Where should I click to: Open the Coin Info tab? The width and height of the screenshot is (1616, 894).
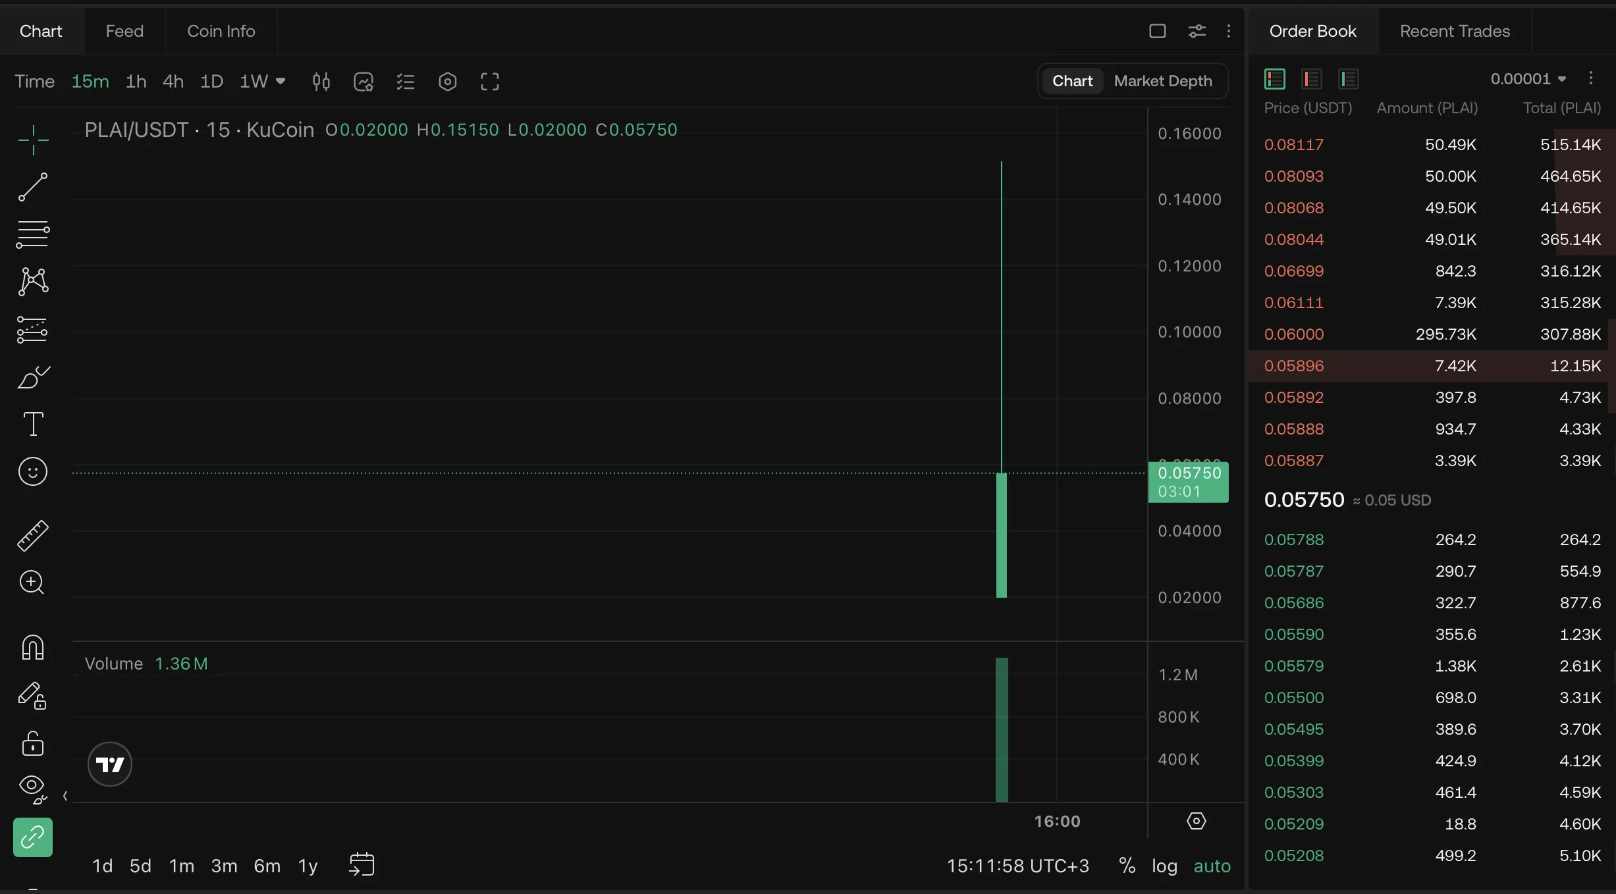(x=221, y=31)
